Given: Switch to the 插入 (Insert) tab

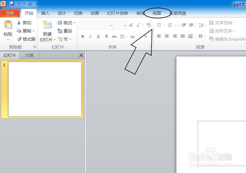Looking at the screenshot, I should 45,13.
